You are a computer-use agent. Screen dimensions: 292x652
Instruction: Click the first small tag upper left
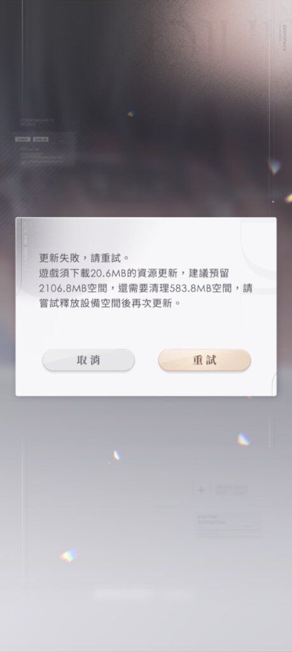22,139
